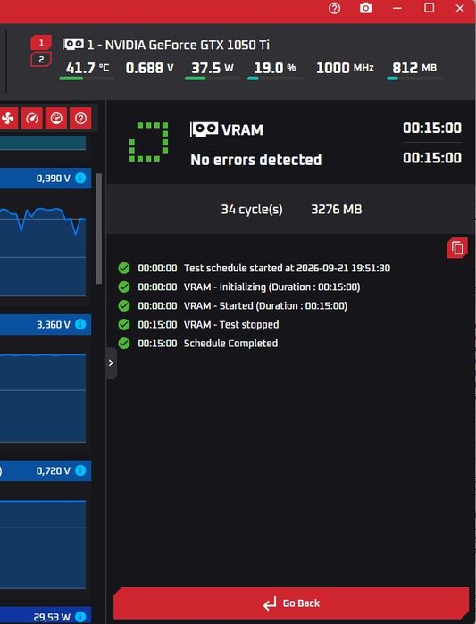Open the fan control icon
This screenshot has height=624, width=476.
(x=8, y=118)
